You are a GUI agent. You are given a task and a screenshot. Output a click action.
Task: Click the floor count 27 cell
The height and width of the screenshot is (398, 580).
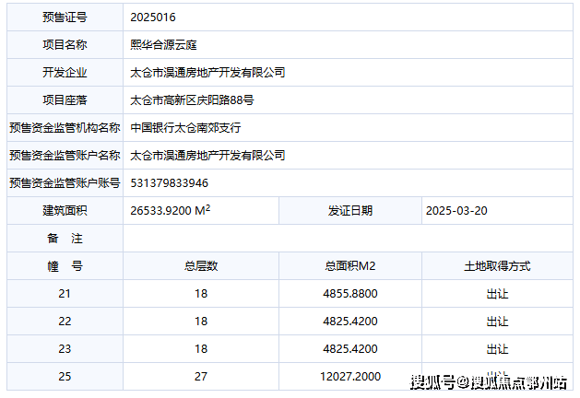(x=201, y=376)
